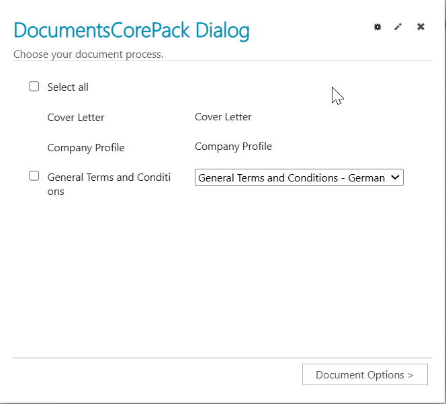The height and width of the screenshot is (404, 446).
Task: Click the Select all label text
Action: pos(68,87)
